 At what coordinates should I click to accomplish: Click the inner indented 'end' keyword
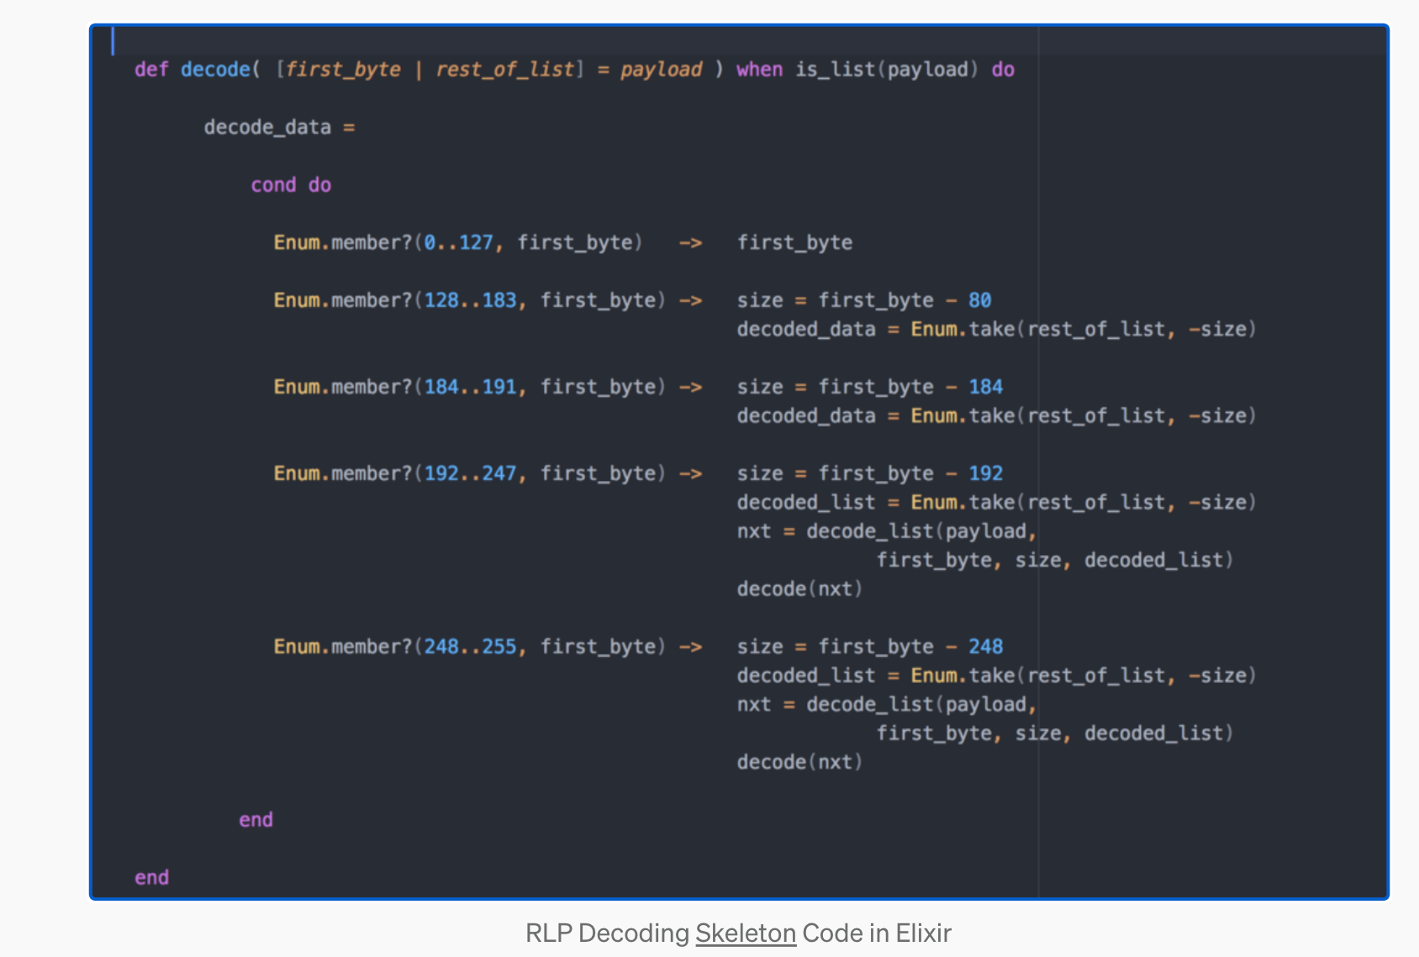click(256, 820)
